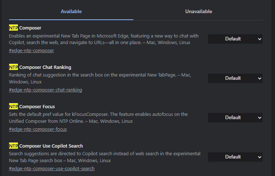Click the kFocusComposer autofocus description text
Image resolution: width=275 pixels, height=176 pixels.
[98, 118]
